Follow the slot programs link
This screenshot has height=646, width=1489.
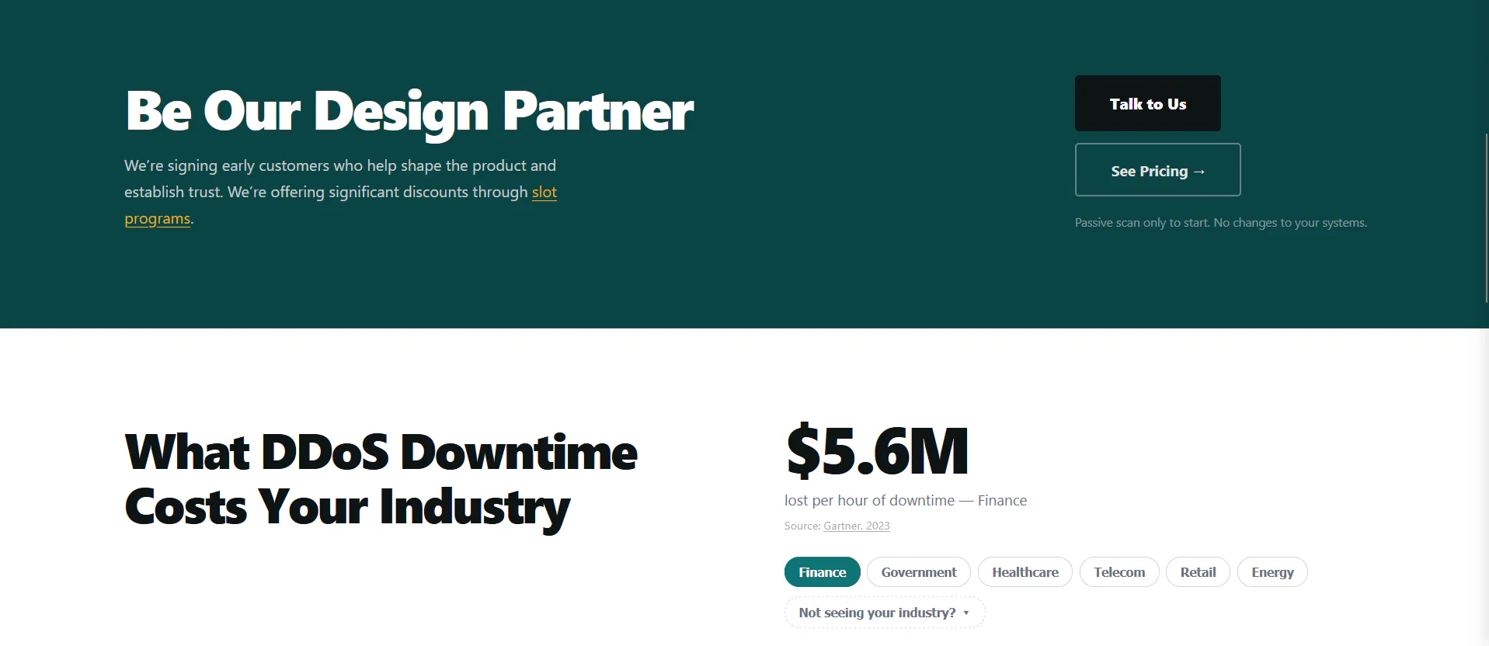pos(544,192)
